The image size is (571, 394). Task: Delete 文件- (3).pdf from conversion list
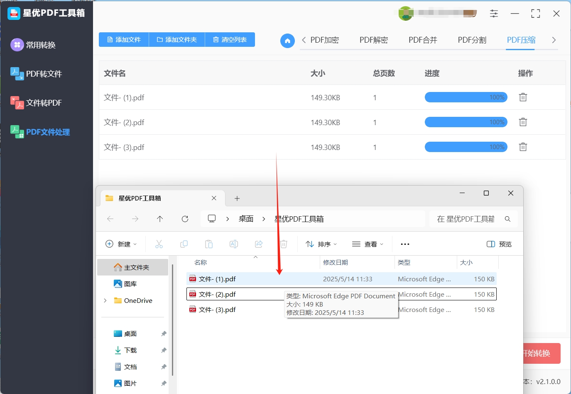[x=523, y=147]
